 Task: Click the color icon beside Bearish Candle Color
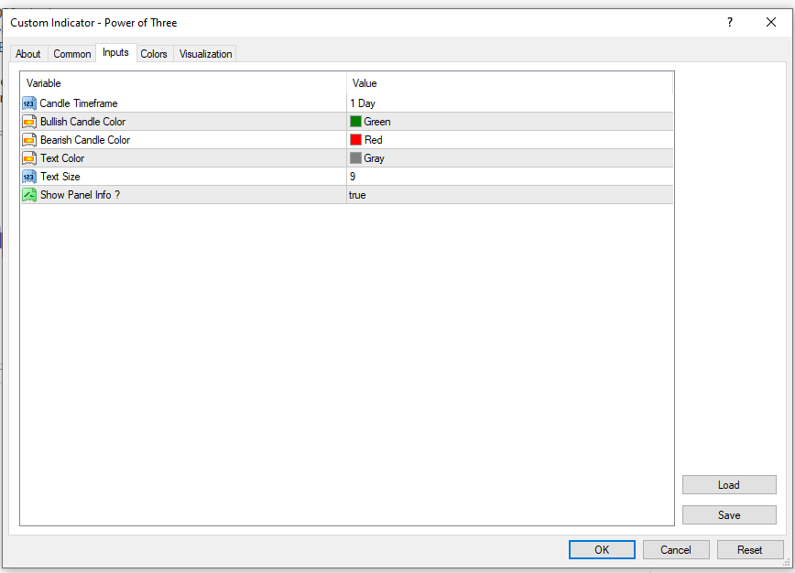28,140
